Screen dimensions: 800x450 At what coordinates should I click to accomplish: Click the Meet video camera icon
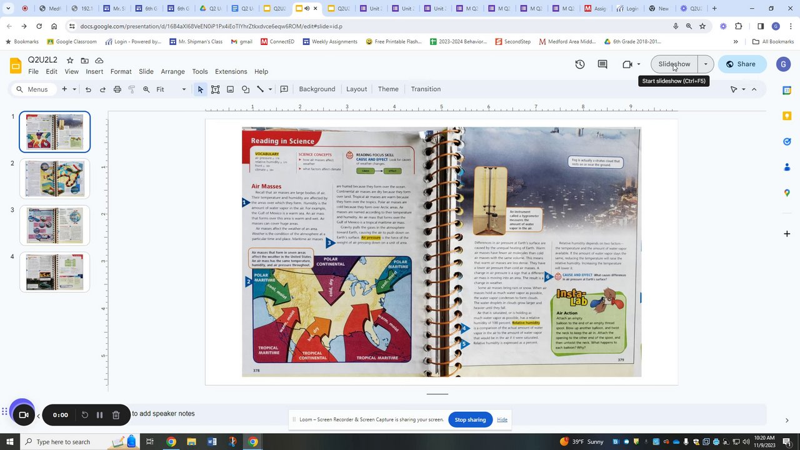tap(627, 64)
